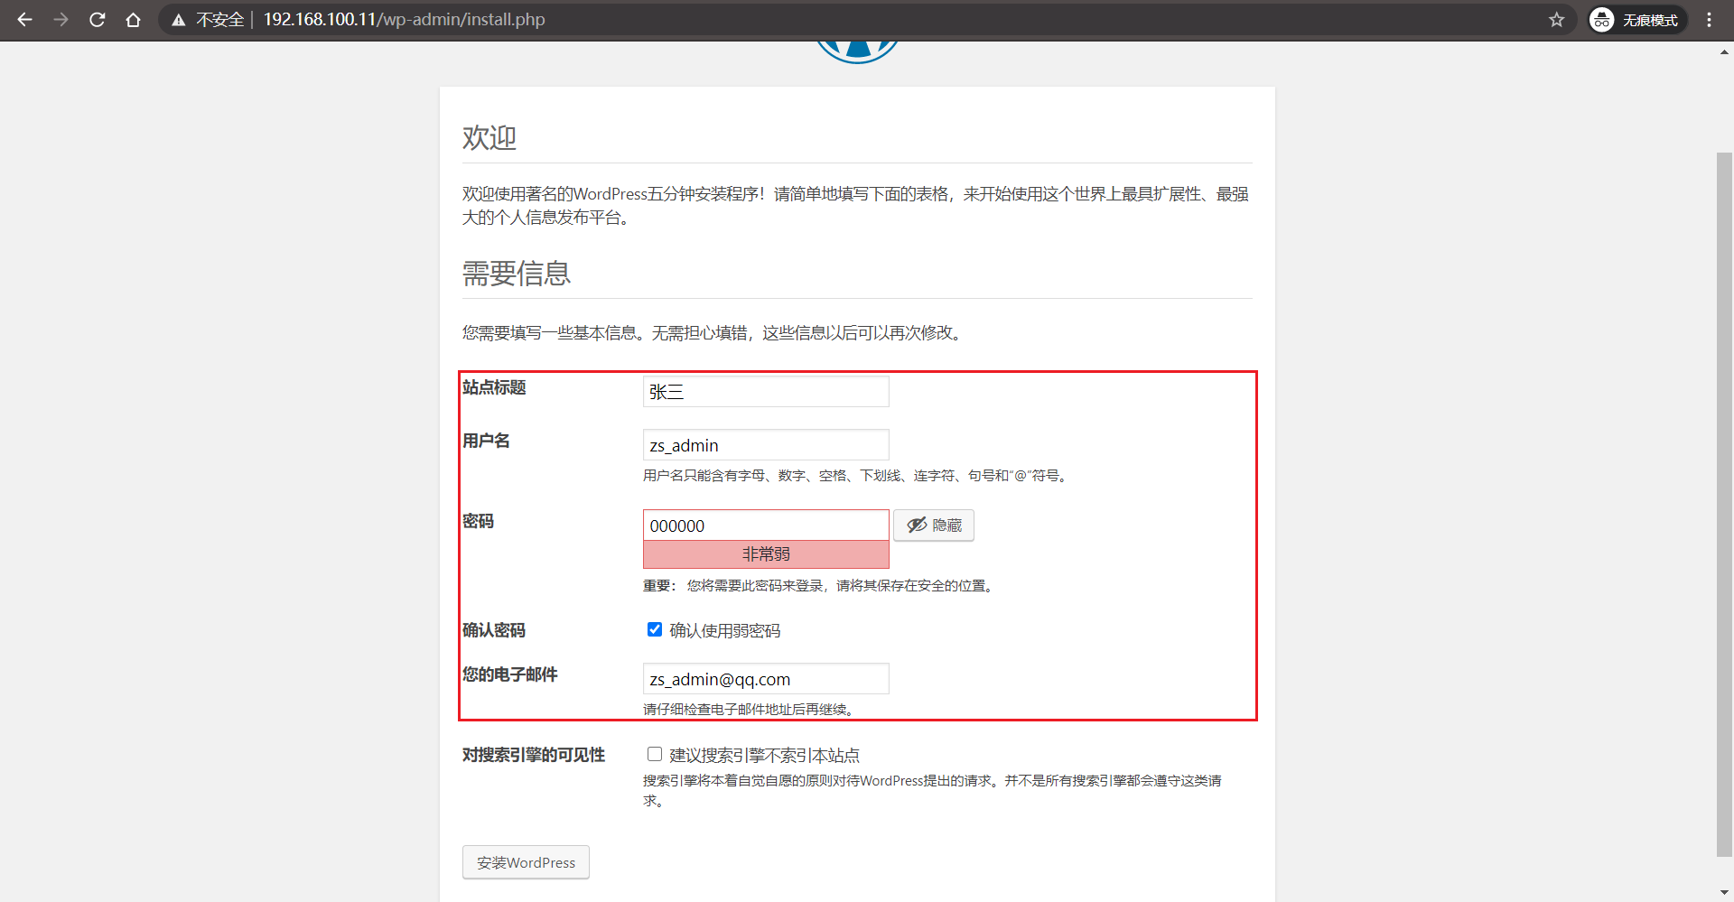Click the 对搜索引擎的可见性 label
Image resolution: width=1734 pixels, height=902 pixels.
(534, 755)
